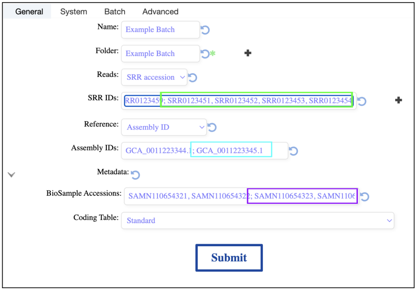Click the green asterisk next to Folder
Image resolution: width=417 pixels, height=292 pixels.
tap(213, 53)
